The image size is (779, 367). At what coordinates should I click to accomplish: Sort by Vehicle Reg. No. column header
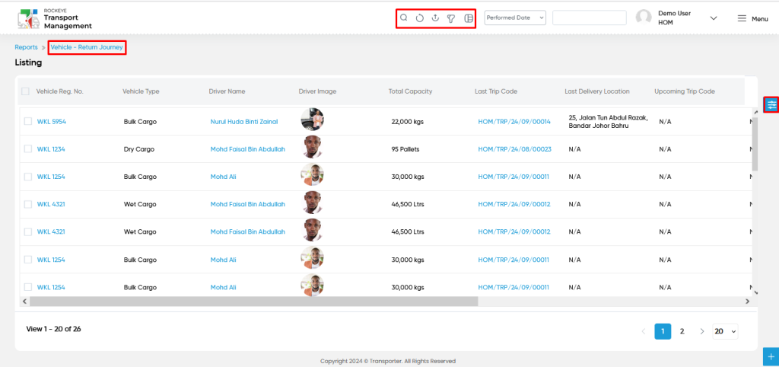pyautogui.click(x=59, y=91)
